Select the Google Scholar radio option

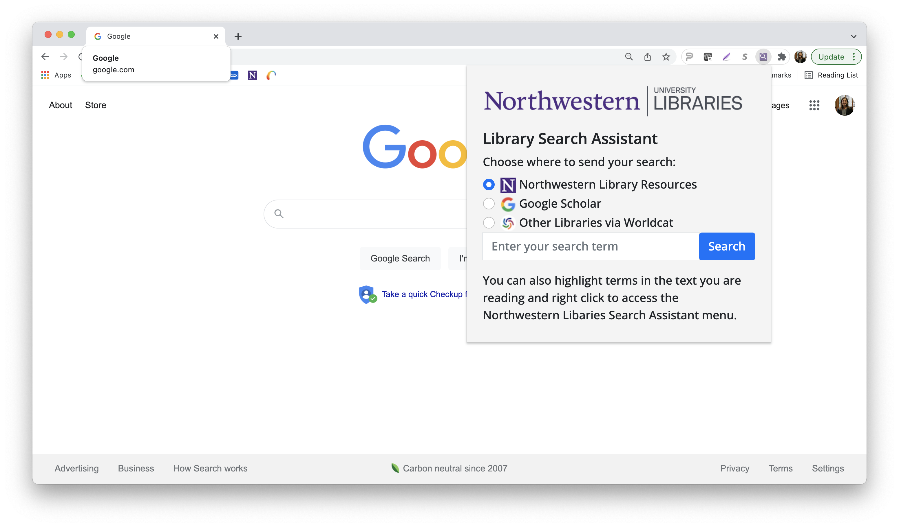489,204
